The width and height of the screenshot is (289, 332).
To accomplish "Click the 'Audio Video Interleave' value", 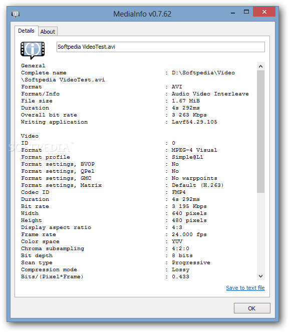I will (210, 94).
